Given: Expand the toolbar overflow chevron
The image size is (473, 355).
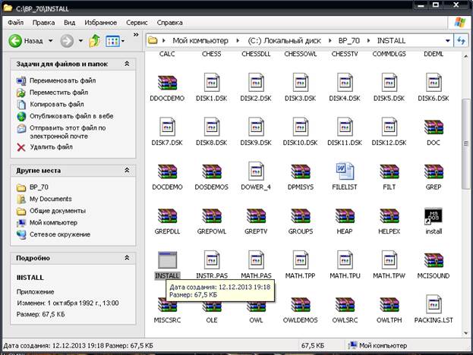Looking at the screenshot, I should pos(136,35).
